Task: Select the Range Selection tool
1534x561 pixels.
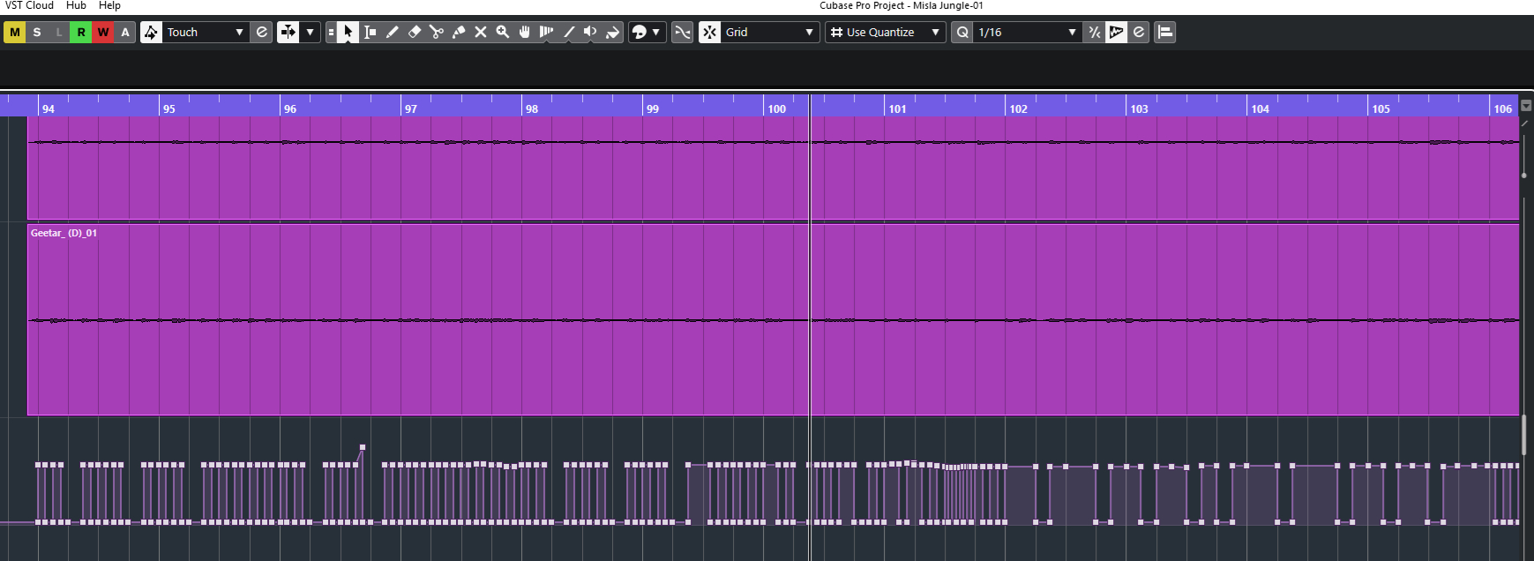Action: pyautogui.click(x=370, y=33)
